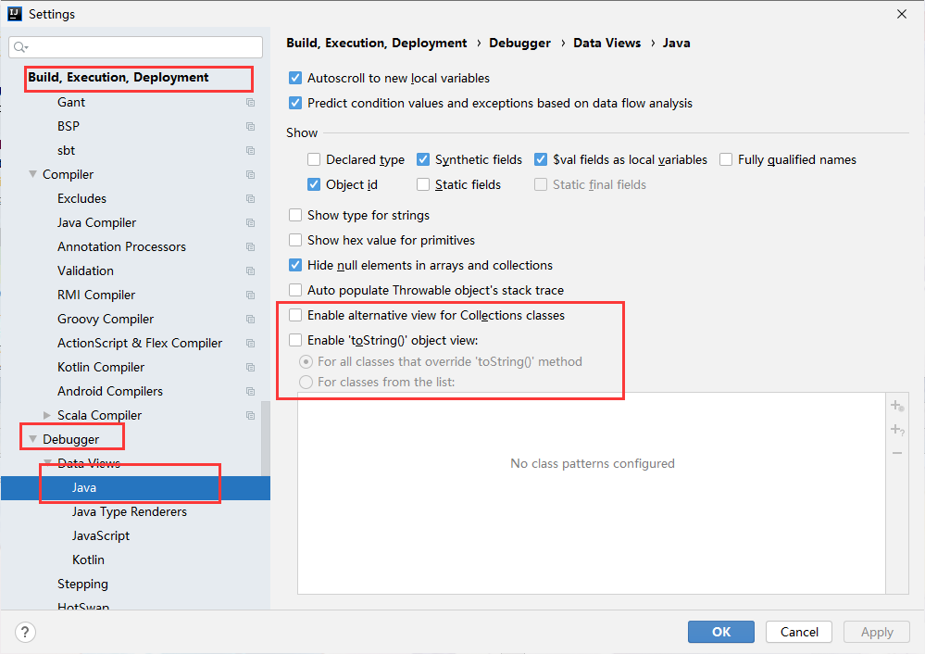Image resolution: width=925 pixels, height=654 pixels.
Task: Click Debugger in the breadcrumb path
Action: (519, 44)
